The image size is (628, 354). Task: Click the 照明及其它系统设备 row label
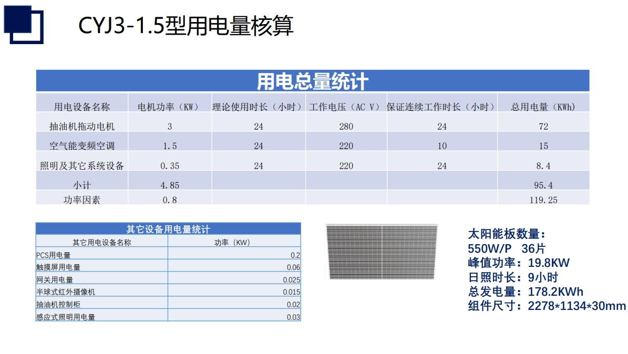[x=82, y=166]
